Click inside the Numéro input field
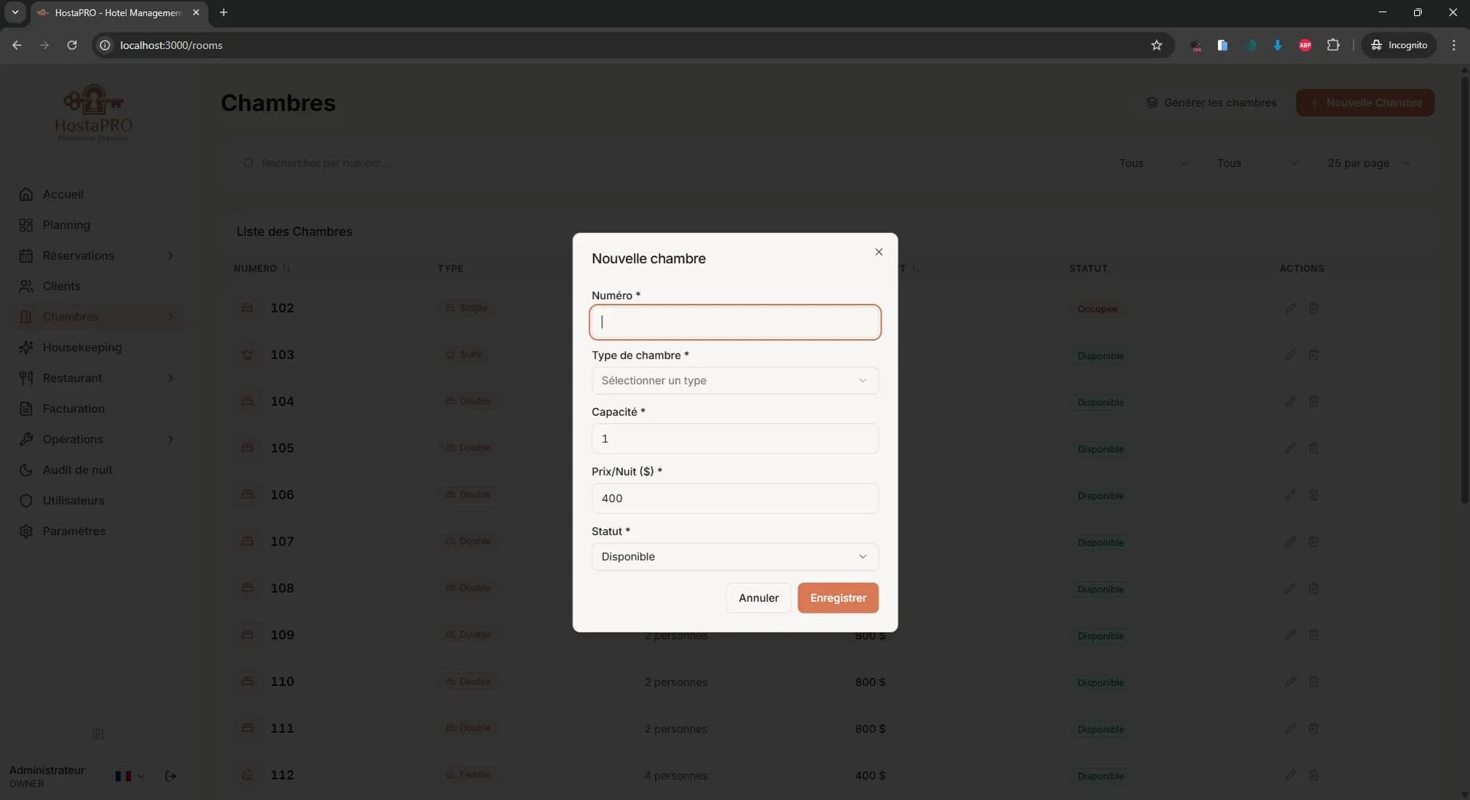This screenshot has height=800, width=1470. [734, 322]
